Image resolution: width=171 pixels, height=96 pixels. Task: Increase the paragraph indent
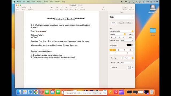pyautogui.click(x=127, y=53)
